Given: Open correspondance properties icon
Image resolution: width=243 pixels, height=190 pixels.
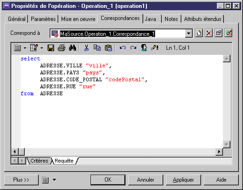Looking at the screenshot, I should click(219, 33).
